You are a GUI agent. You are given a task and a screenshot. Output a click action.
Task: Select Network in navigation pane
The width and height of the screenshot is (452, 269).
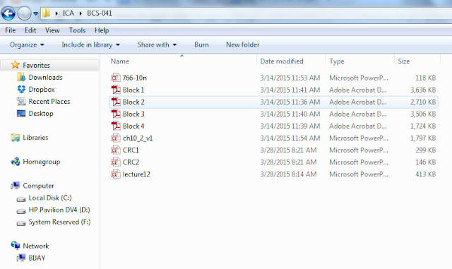36,246
